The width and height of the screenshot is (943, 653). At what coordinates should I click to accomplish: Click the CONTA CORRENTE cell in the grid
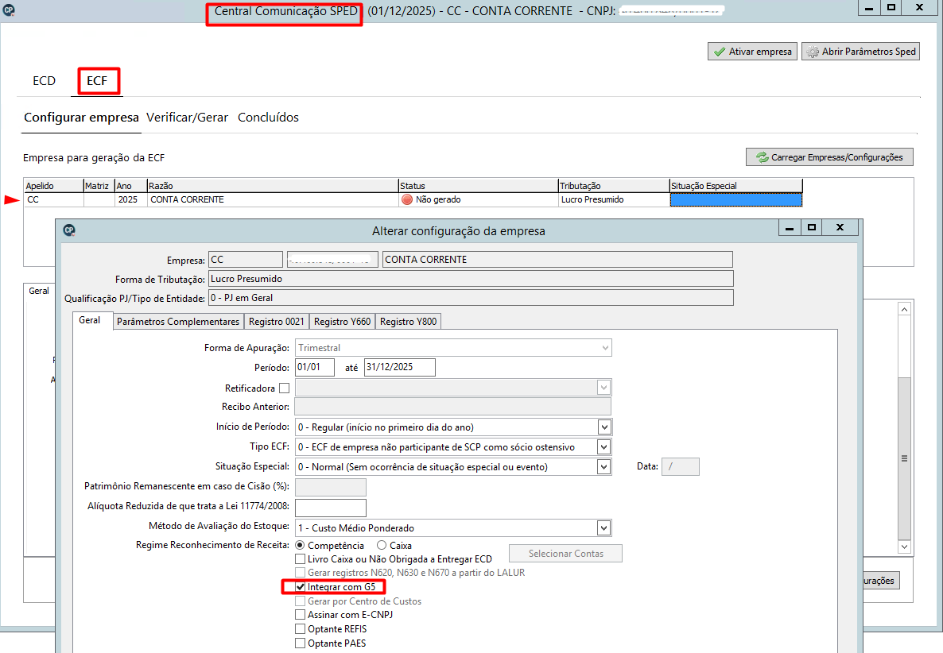pyautogui.click(x=273, y=199)
